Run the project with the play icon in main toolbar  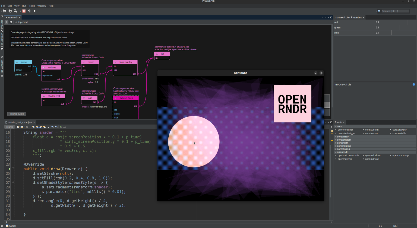pos(35,11)
